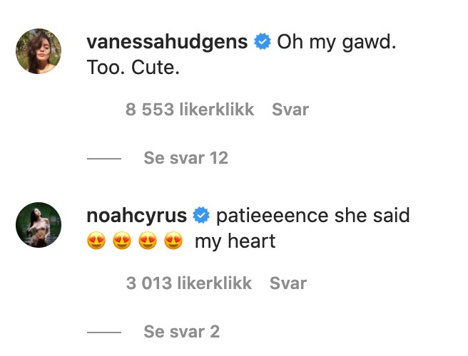
Task: Click the last heart-eyes emoji
Action: click(x=173, y=241)
